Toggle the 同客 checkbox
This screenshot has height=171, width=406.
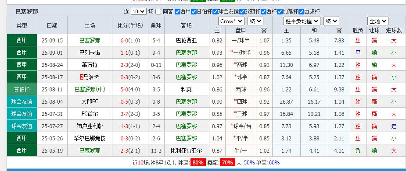pyautogui.click(x=158, y=12)
